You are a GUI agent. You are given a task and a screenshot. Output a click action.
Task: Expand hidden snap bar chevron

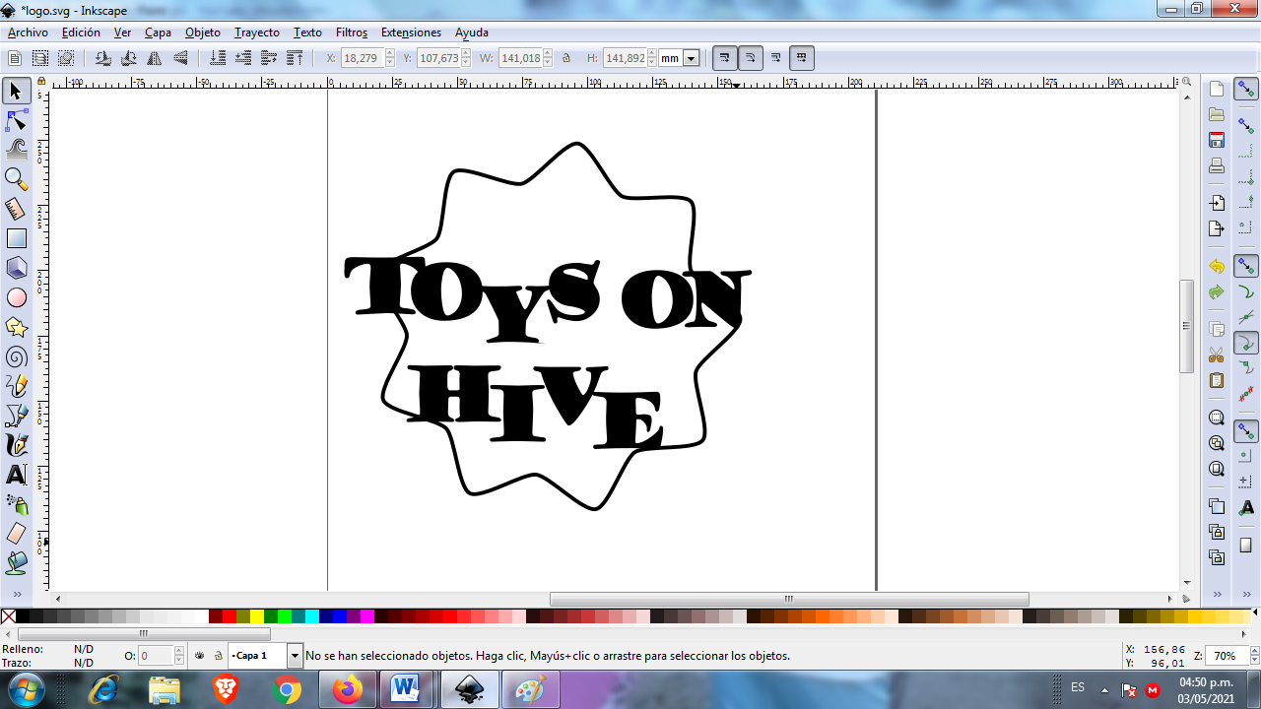coord(1246,594)
